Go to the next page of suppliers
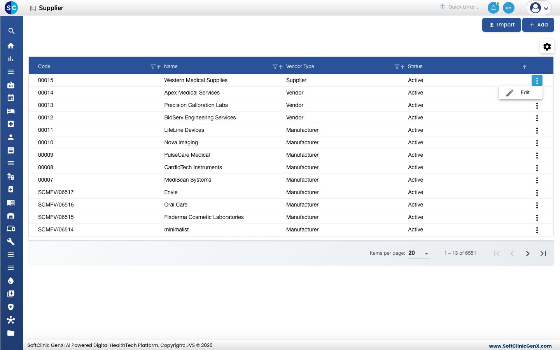The height and width of the screenshot is (350, 560). pos(528,254)
